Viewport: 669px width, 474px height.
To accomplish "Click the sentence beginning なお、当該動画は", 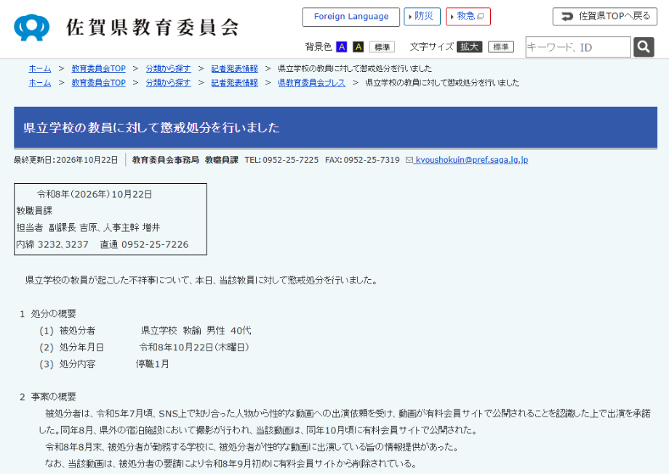I will point(231,464).
